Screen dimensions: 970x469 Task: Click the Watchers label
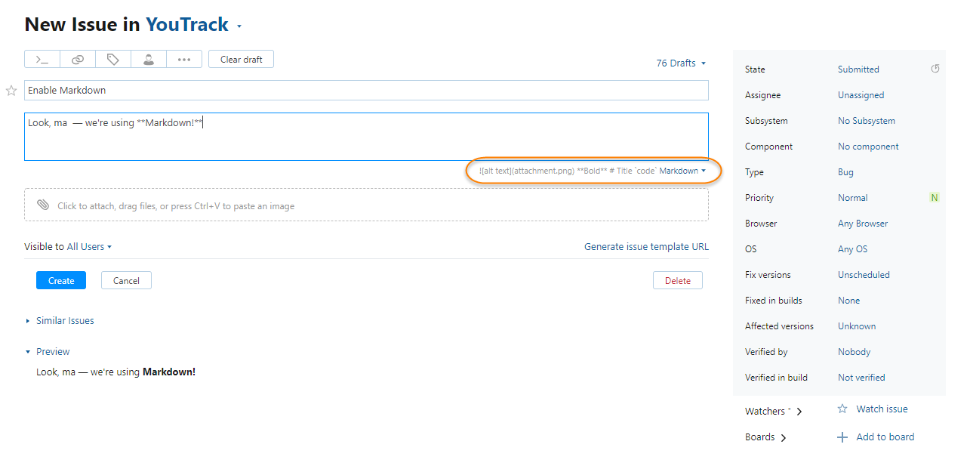tap(765, 412)
